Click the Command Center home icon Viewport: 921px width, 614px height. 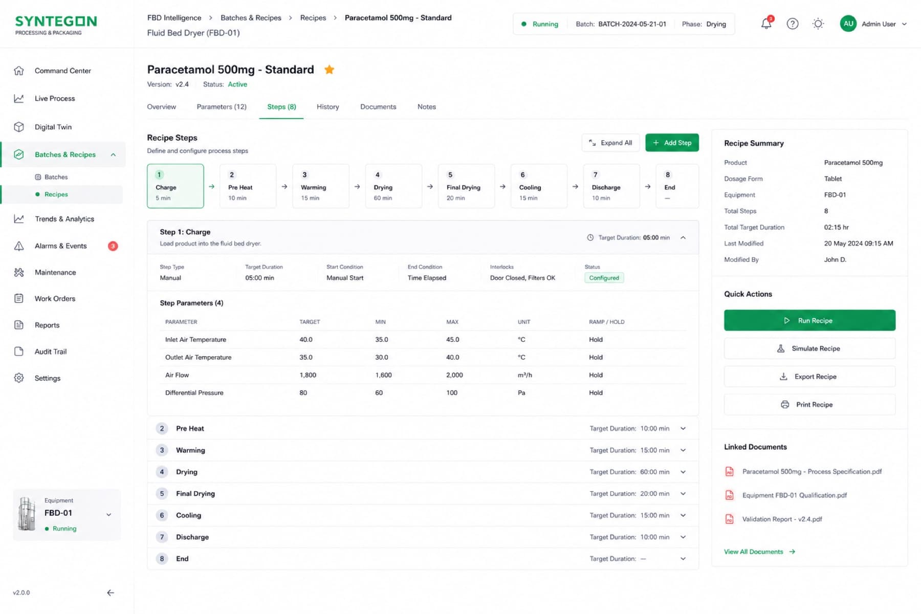19,71
